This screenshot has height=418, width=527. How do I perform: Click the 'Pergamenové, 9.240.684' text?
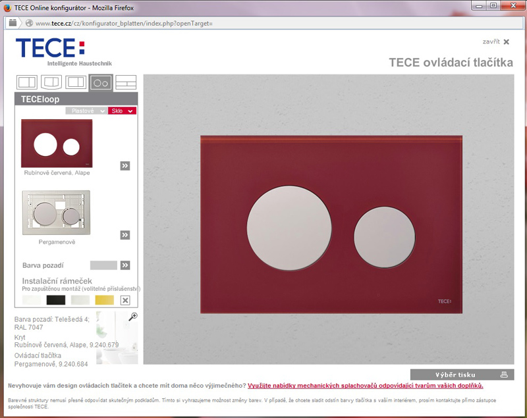point(51,364)
